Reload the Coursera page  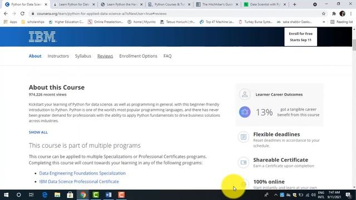click(x=22, y=13)
